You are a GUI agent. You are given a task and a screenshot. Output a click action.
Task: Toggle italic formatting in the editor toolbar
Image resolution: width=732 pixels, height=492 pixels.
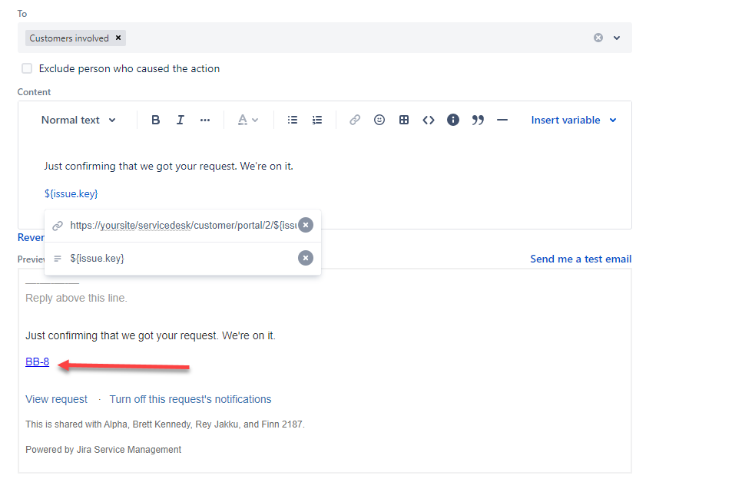coord(181,121)
